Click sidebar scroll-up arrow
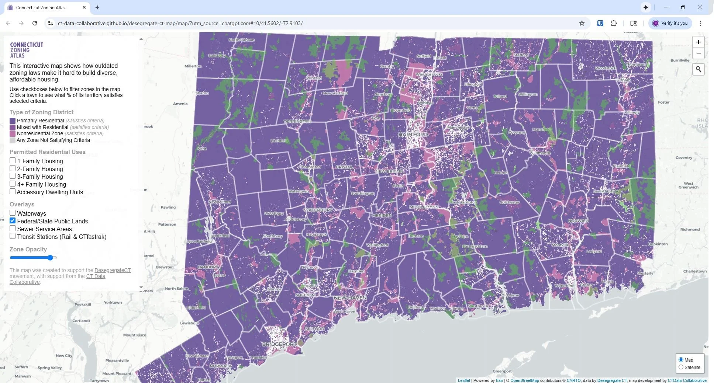 141,39
